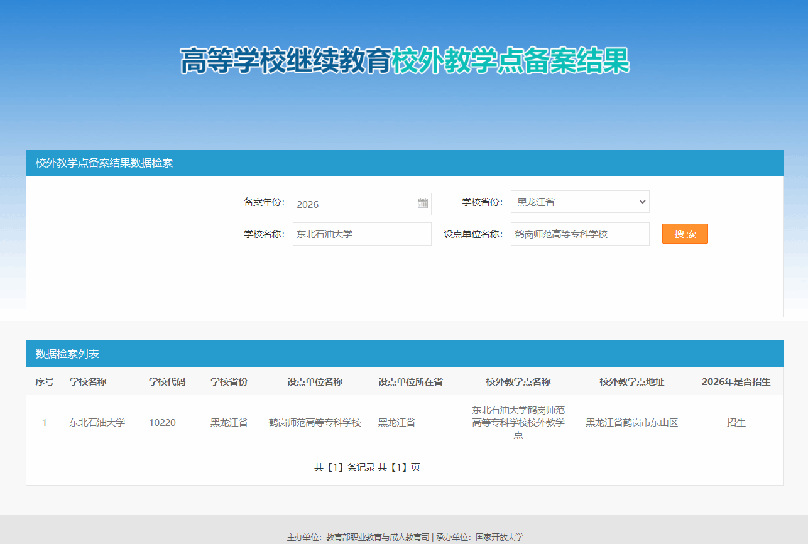Click the 数据检索列表 panel header

(405, 354)
